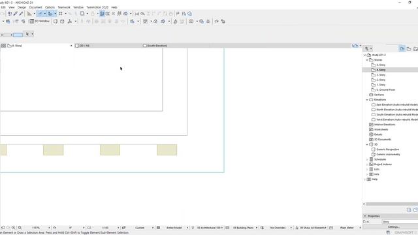The width and height of the screenshot is (418, 235).
Task: Click the zoom in magnifier icon
Action: (x=13, y=228)
